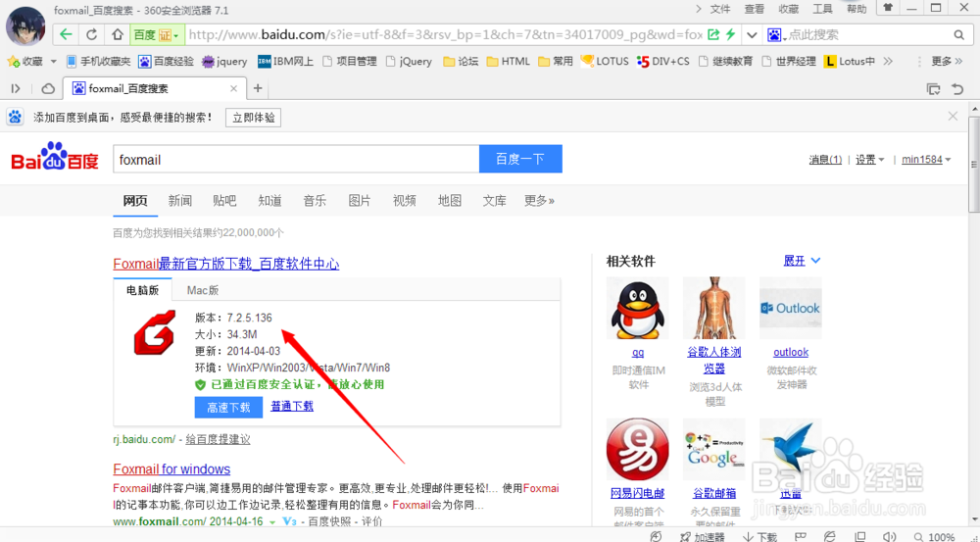Screen dimensions: 980x542
Task: Expand the 相关软件 展开 link
Action: click(x=802, y=261)
